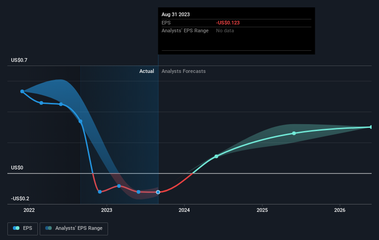Viewport: 379px width, 240px height.
Task: Select the mid-2023 EPS data point
Action: [x=138, y=192]
